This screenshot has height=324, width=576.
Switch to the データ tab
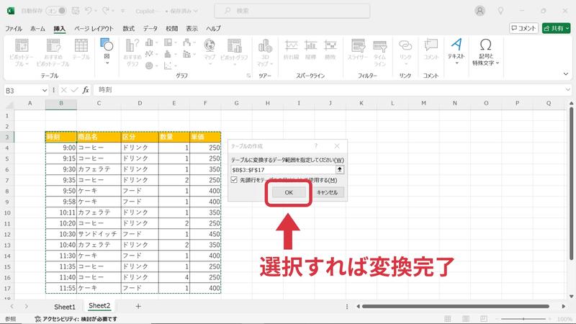pos(150,28)
